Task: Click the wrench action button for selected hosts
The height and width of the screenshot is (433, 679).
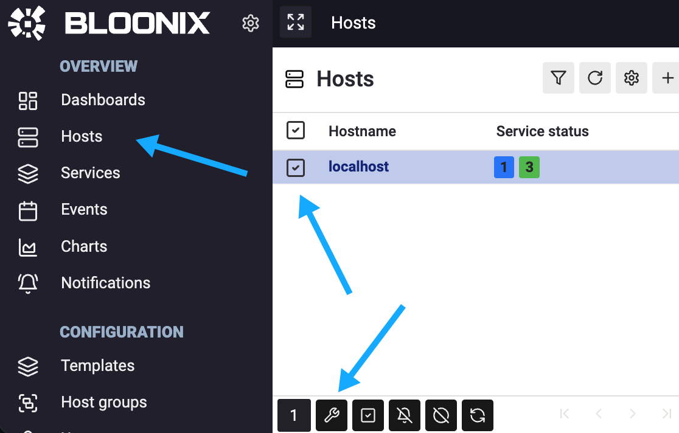Action: [x=332, y=415]
